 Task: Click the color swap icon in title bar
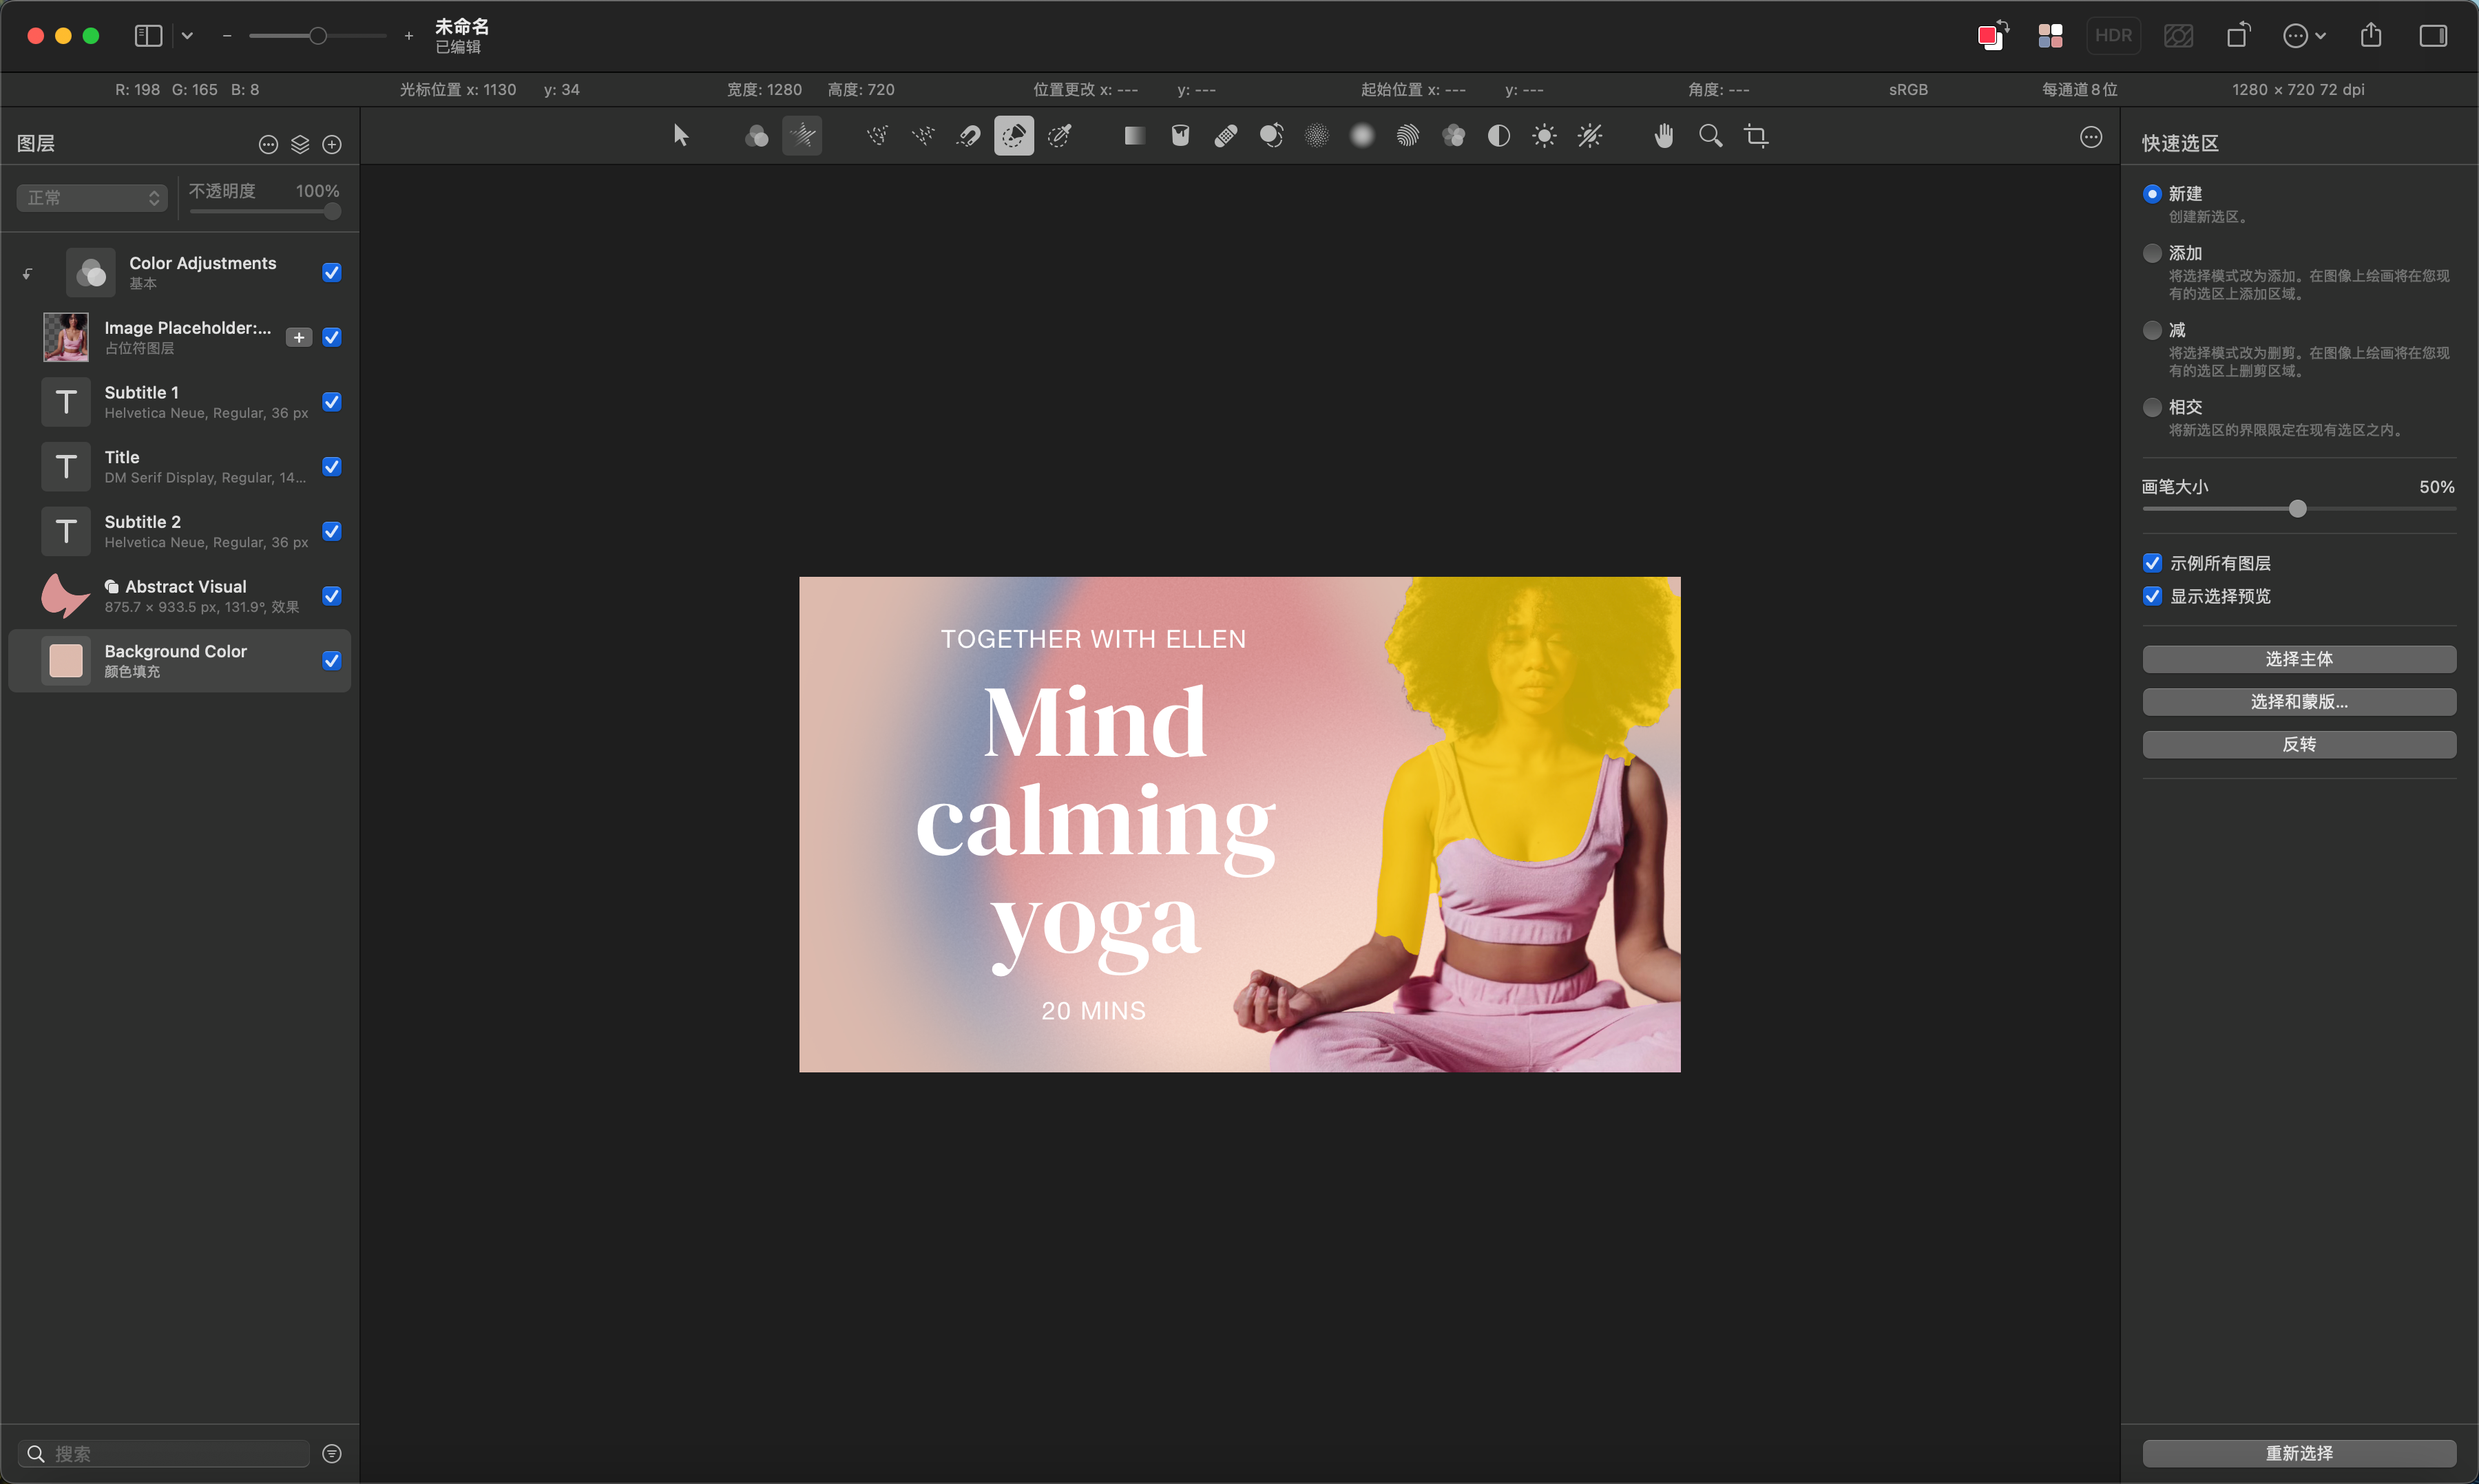point(1994,35)
